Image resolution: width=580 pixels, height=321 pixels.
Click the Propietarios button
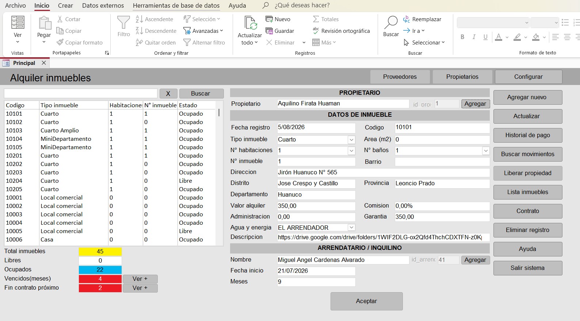pos(462,77)
